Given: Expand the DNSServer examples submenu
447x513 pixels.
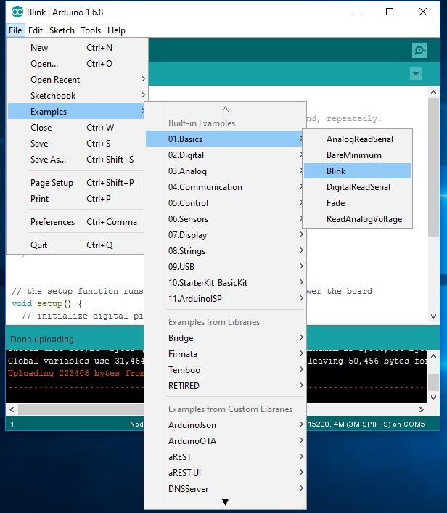Looking at the screenshot, I should coord(225,489).
